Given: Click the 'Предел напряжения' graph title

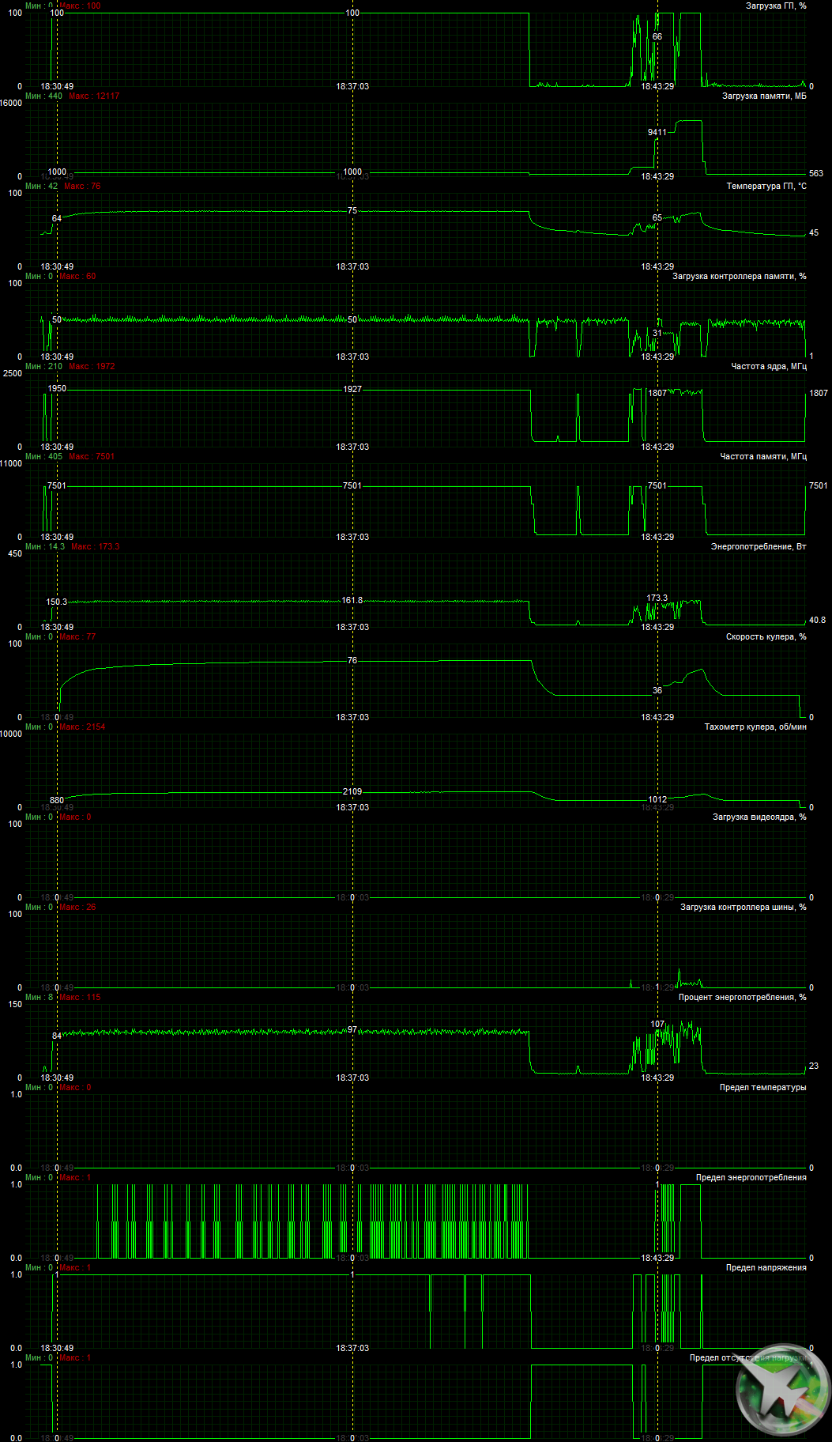Looking at the screenshot, I should [x=766, y=1267].
